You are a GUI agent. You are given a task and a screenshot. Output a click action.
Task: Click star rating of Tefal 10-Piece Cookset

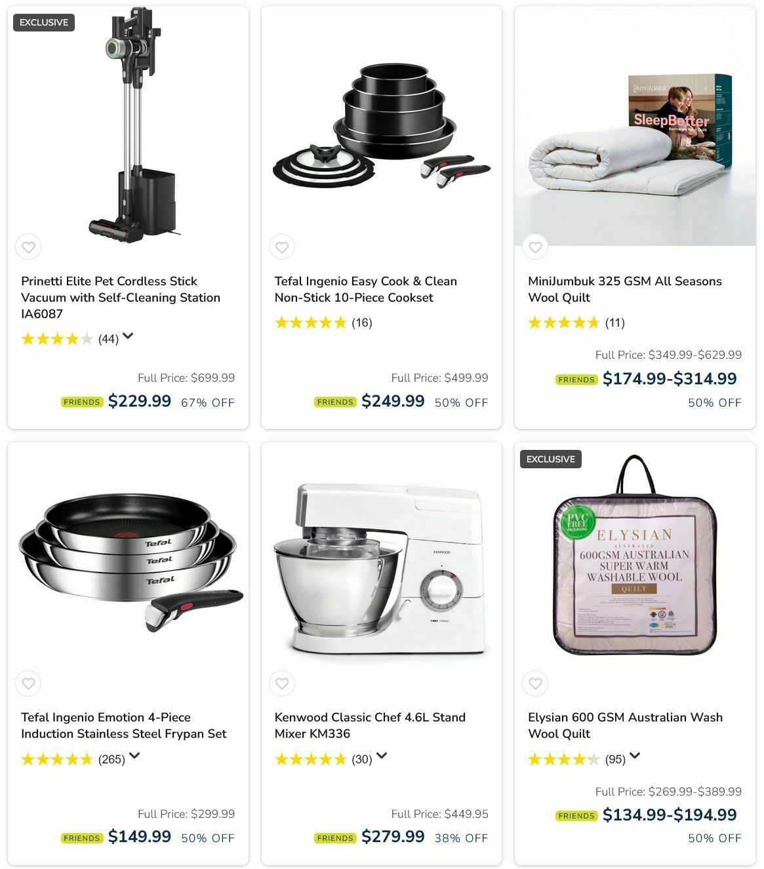[310, 322]
